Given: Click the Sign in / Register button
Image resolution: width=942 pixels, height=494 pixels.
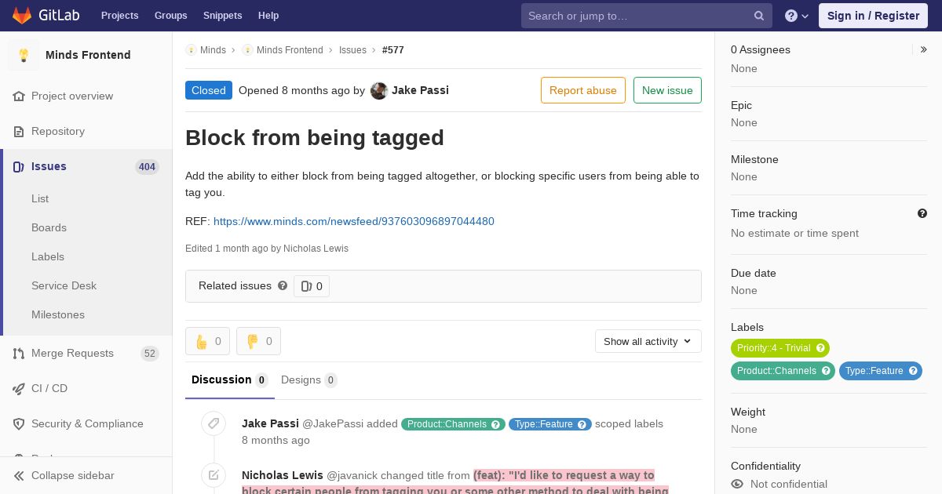Looking at the screenshot, I should pyautogui.click(x=873, y=16).
